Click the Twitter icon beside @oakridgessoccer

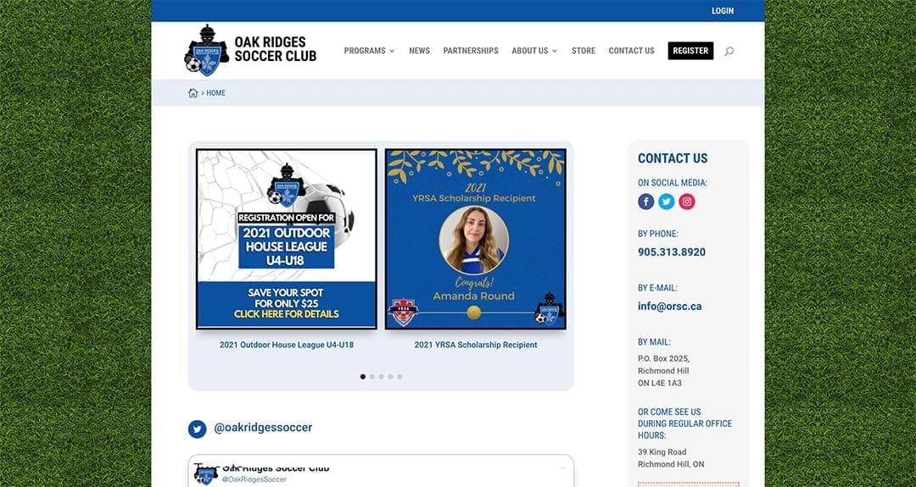[198, 429]
